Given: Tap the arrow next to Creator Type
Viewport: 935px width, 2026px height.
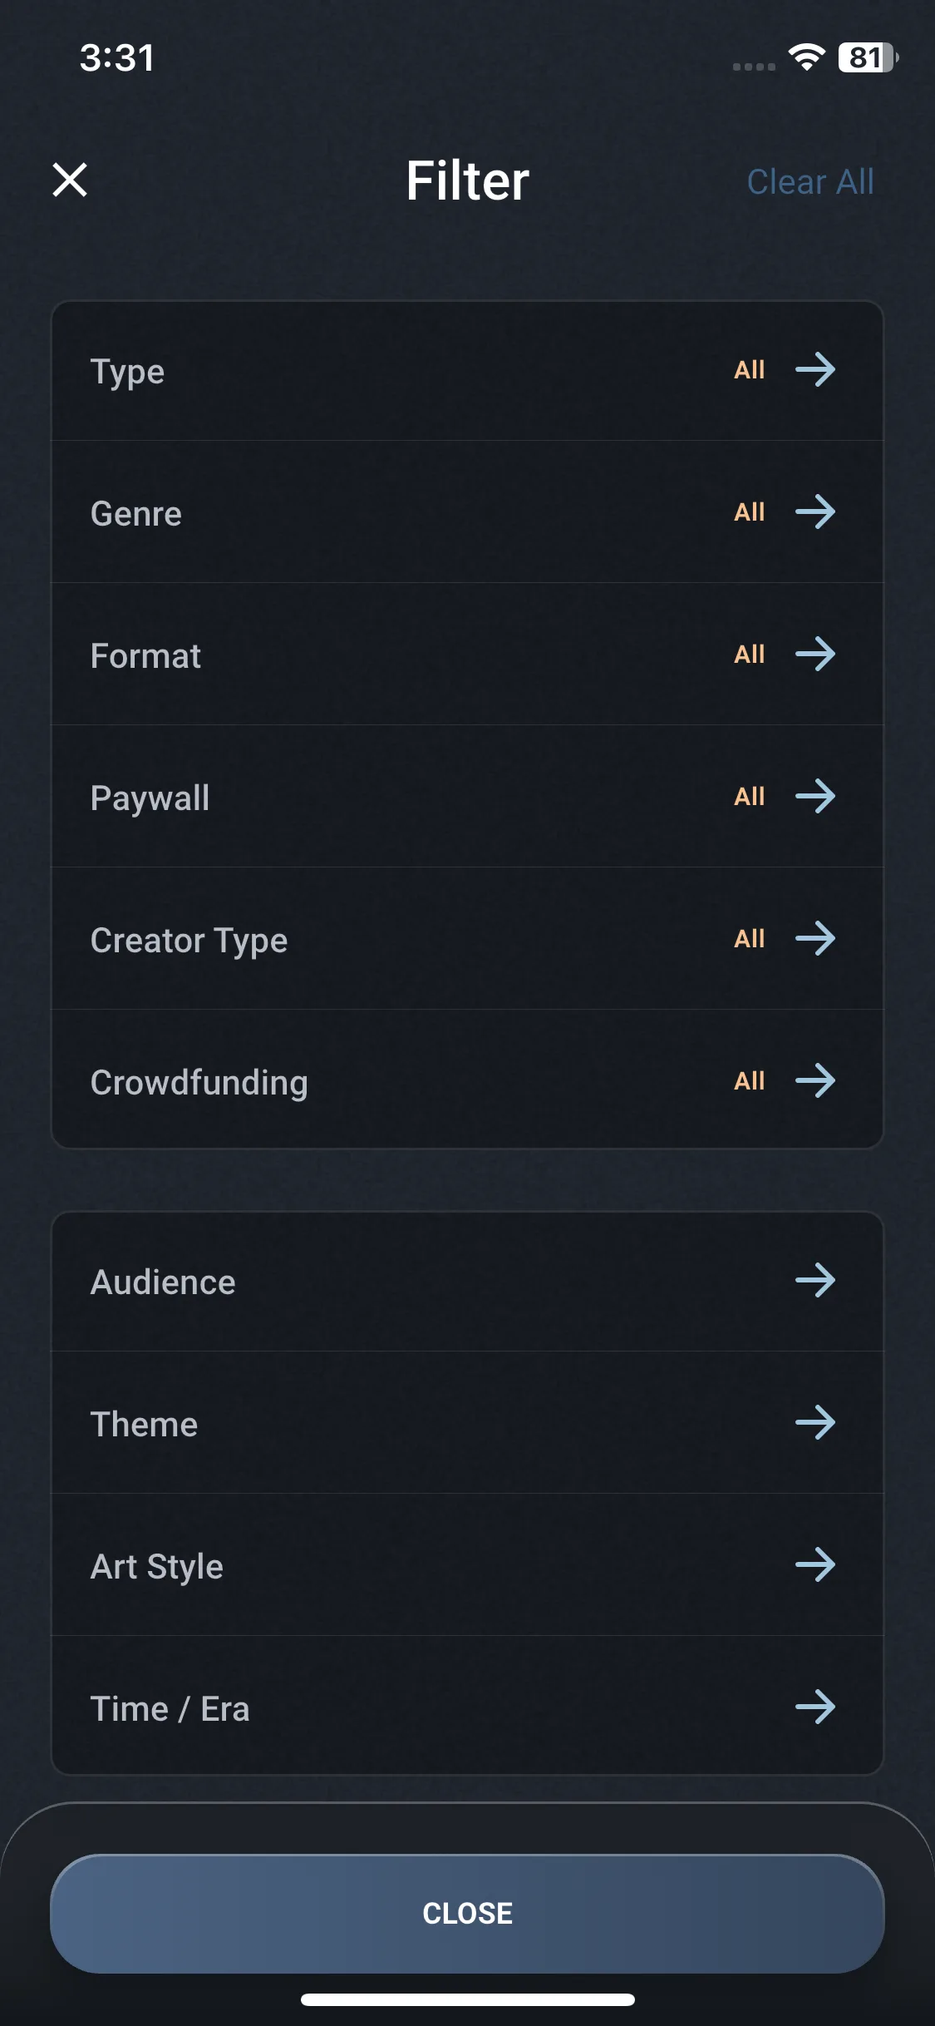Looking at the screenshot, I should point(814,939).
